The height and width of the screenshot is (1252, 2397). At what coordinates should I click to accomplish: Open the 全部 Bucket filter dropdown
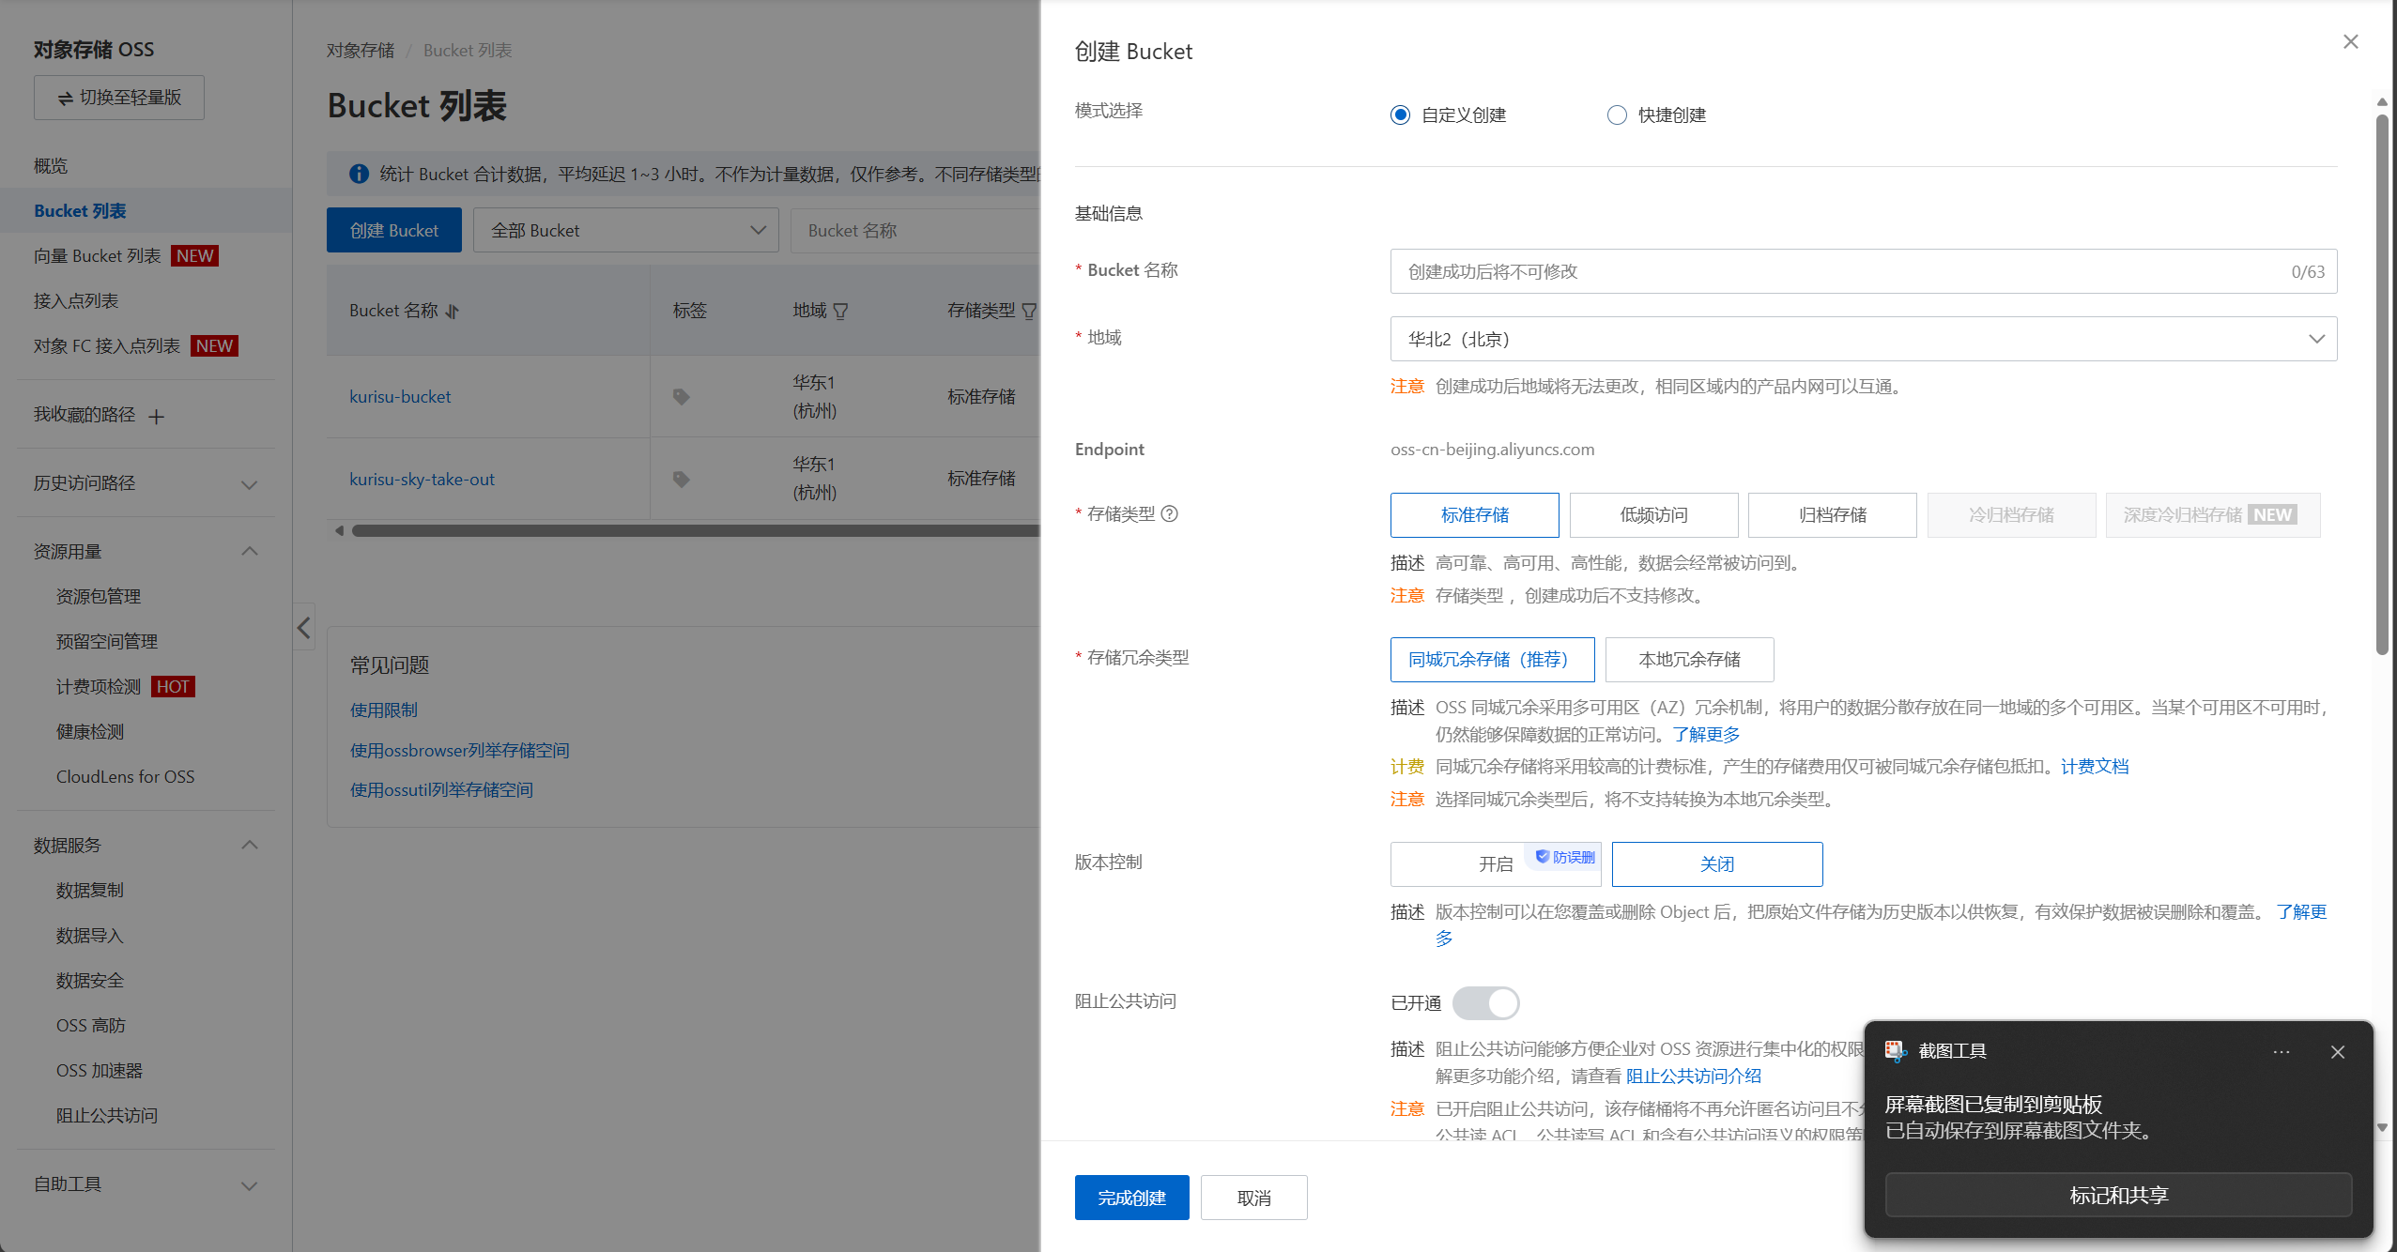[x=626, y=231]
